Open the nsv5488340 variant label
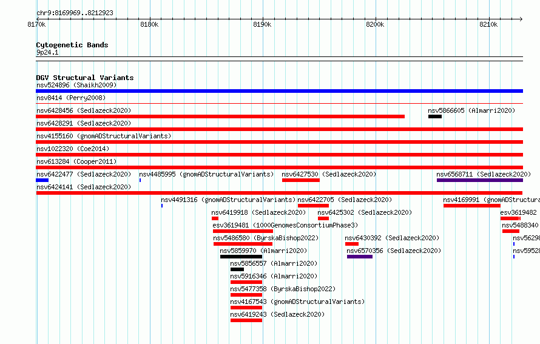The height and width of the screenshot is (344, 540). tap(520, 225)
